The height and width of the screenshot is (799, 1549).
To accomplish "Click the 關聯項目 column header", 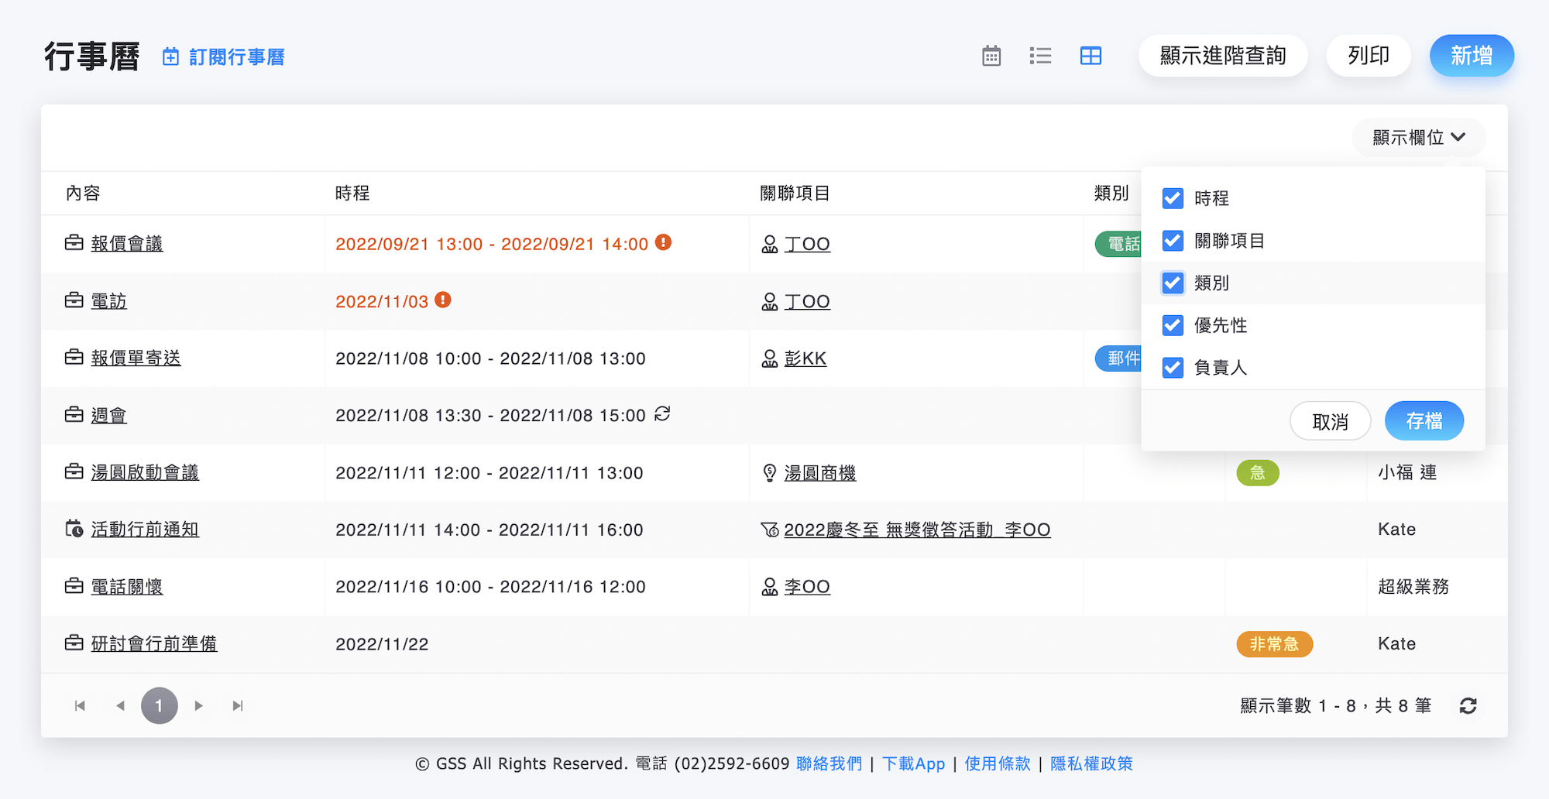I will click(795, 193).
